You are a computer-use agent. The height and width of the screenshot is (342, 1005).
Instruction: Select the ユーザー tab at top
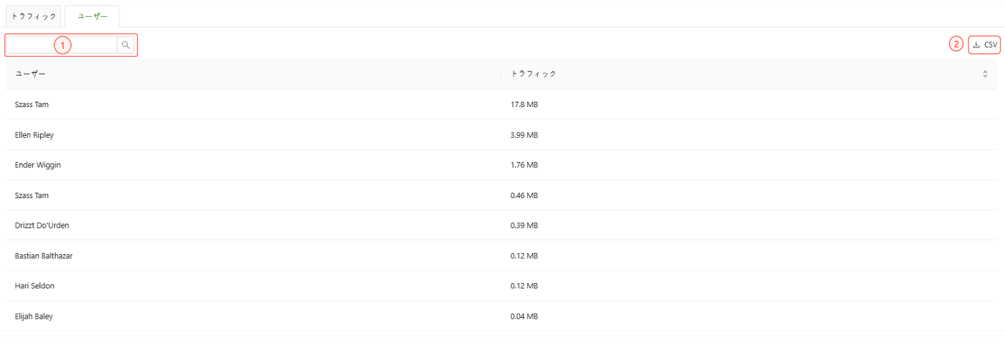(x=92, y=16)
